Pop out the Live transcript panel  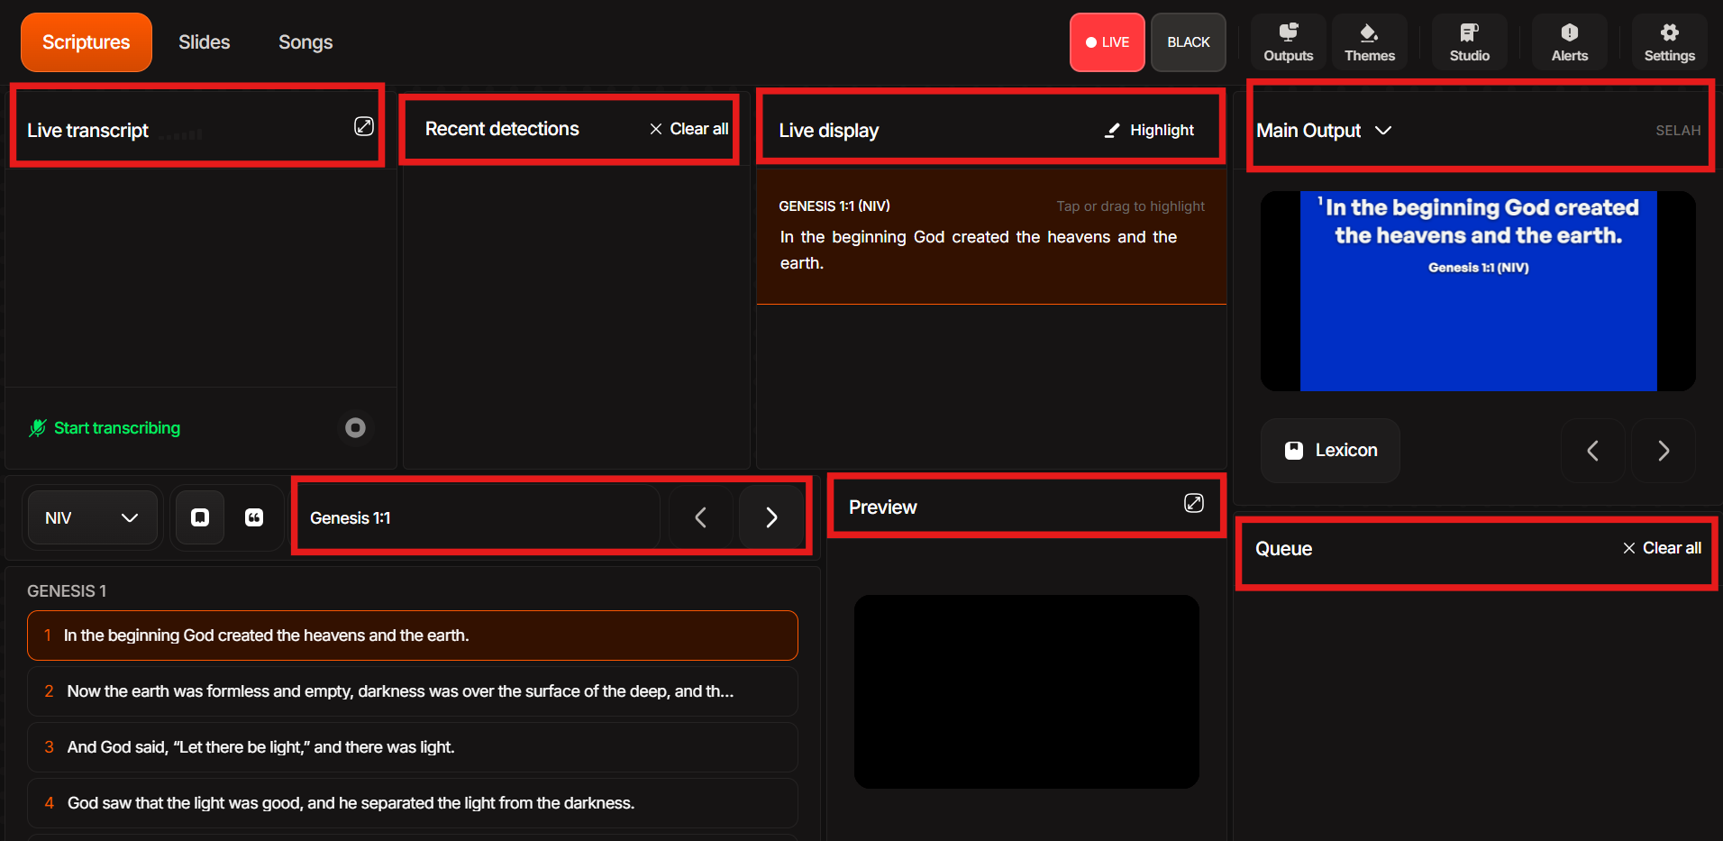pyautogui.click(x=363, y=126)
